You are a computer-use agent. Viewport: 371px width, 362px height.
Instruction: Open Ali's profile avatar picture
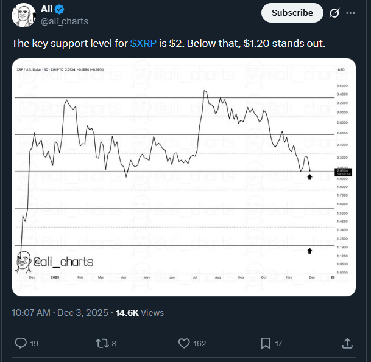(x=24, y=15)
